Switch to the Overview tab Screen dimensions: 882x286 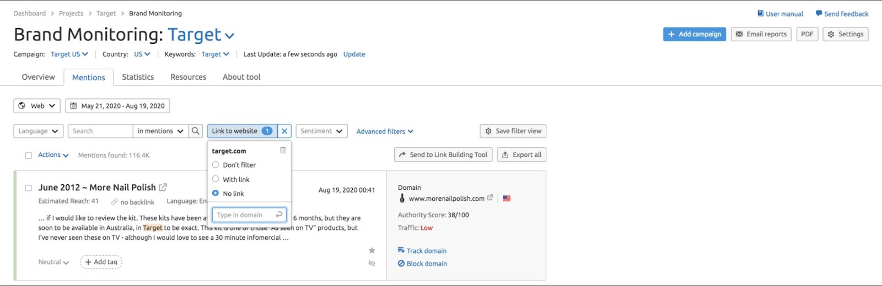click(x=38, y=77)
